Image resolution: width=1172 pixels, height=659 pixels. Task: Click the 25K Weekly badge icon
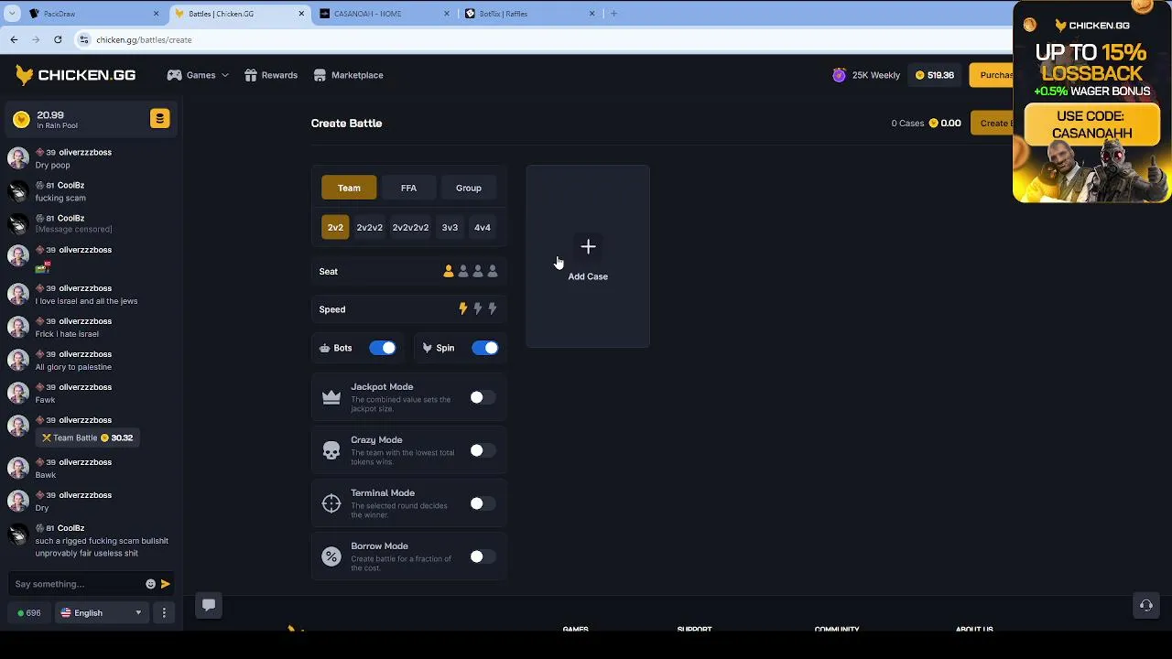point(839,75)
